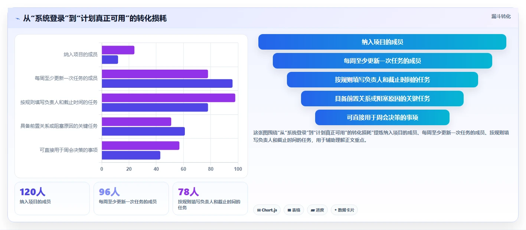This screenshot has height=230, width=526.
Task: Click the description paragraph starting 这张图围绕
Action: (x=381, y=136)
